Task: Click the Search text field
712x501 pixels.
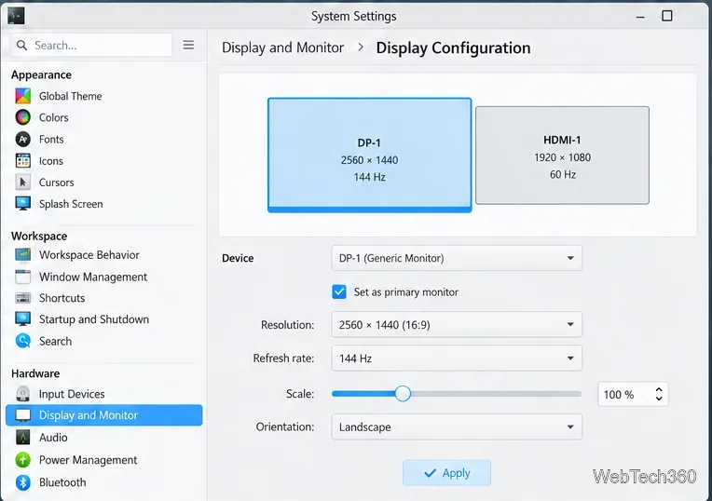Action: click(x=91, y=45)
